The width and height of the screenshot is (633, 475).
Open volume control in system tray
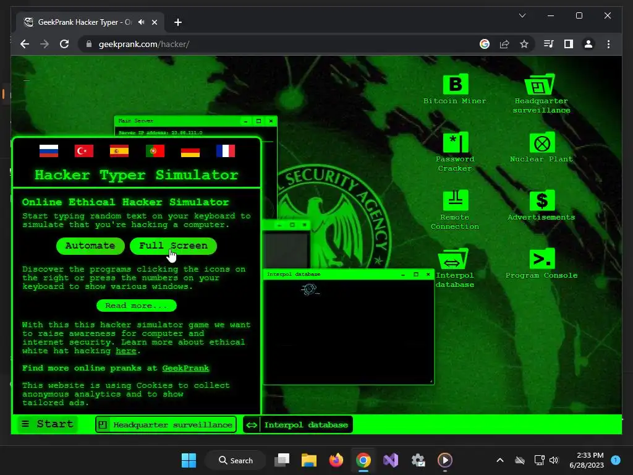[x=554, y=460]
